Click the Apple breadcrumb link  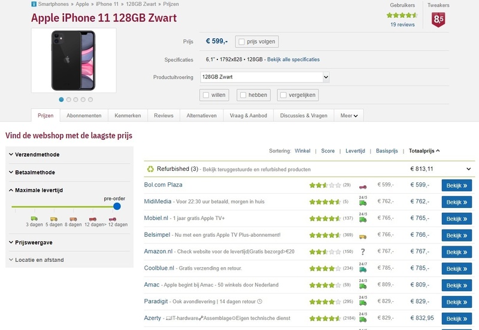(x=82, y=4)
